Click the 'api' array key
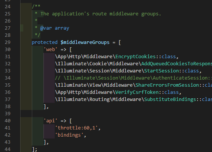Image resolution: width=212 pixels, height=152 pixels. coord(51,121)
